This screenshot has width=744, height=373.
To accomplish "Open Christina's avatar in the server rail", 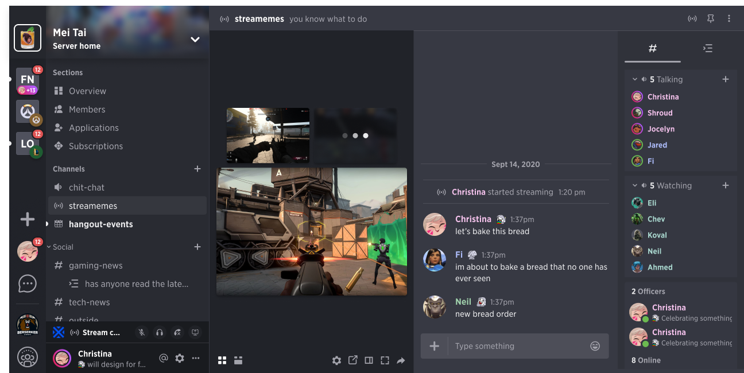I will pyautogui.click(x=28, y=251).
